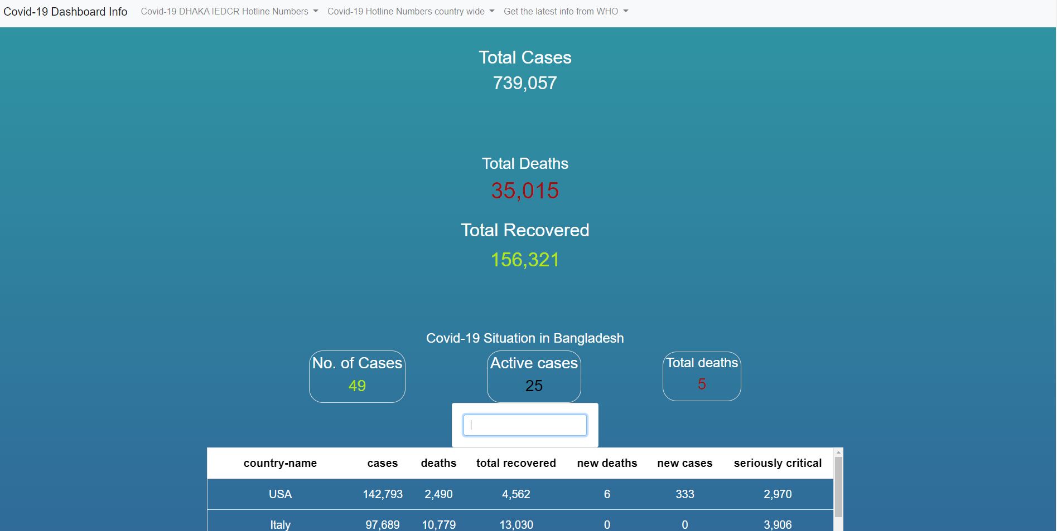Click the Bangladesh Total deaths card
Viewport: 1057px width, 531px height.
point(702,376)
